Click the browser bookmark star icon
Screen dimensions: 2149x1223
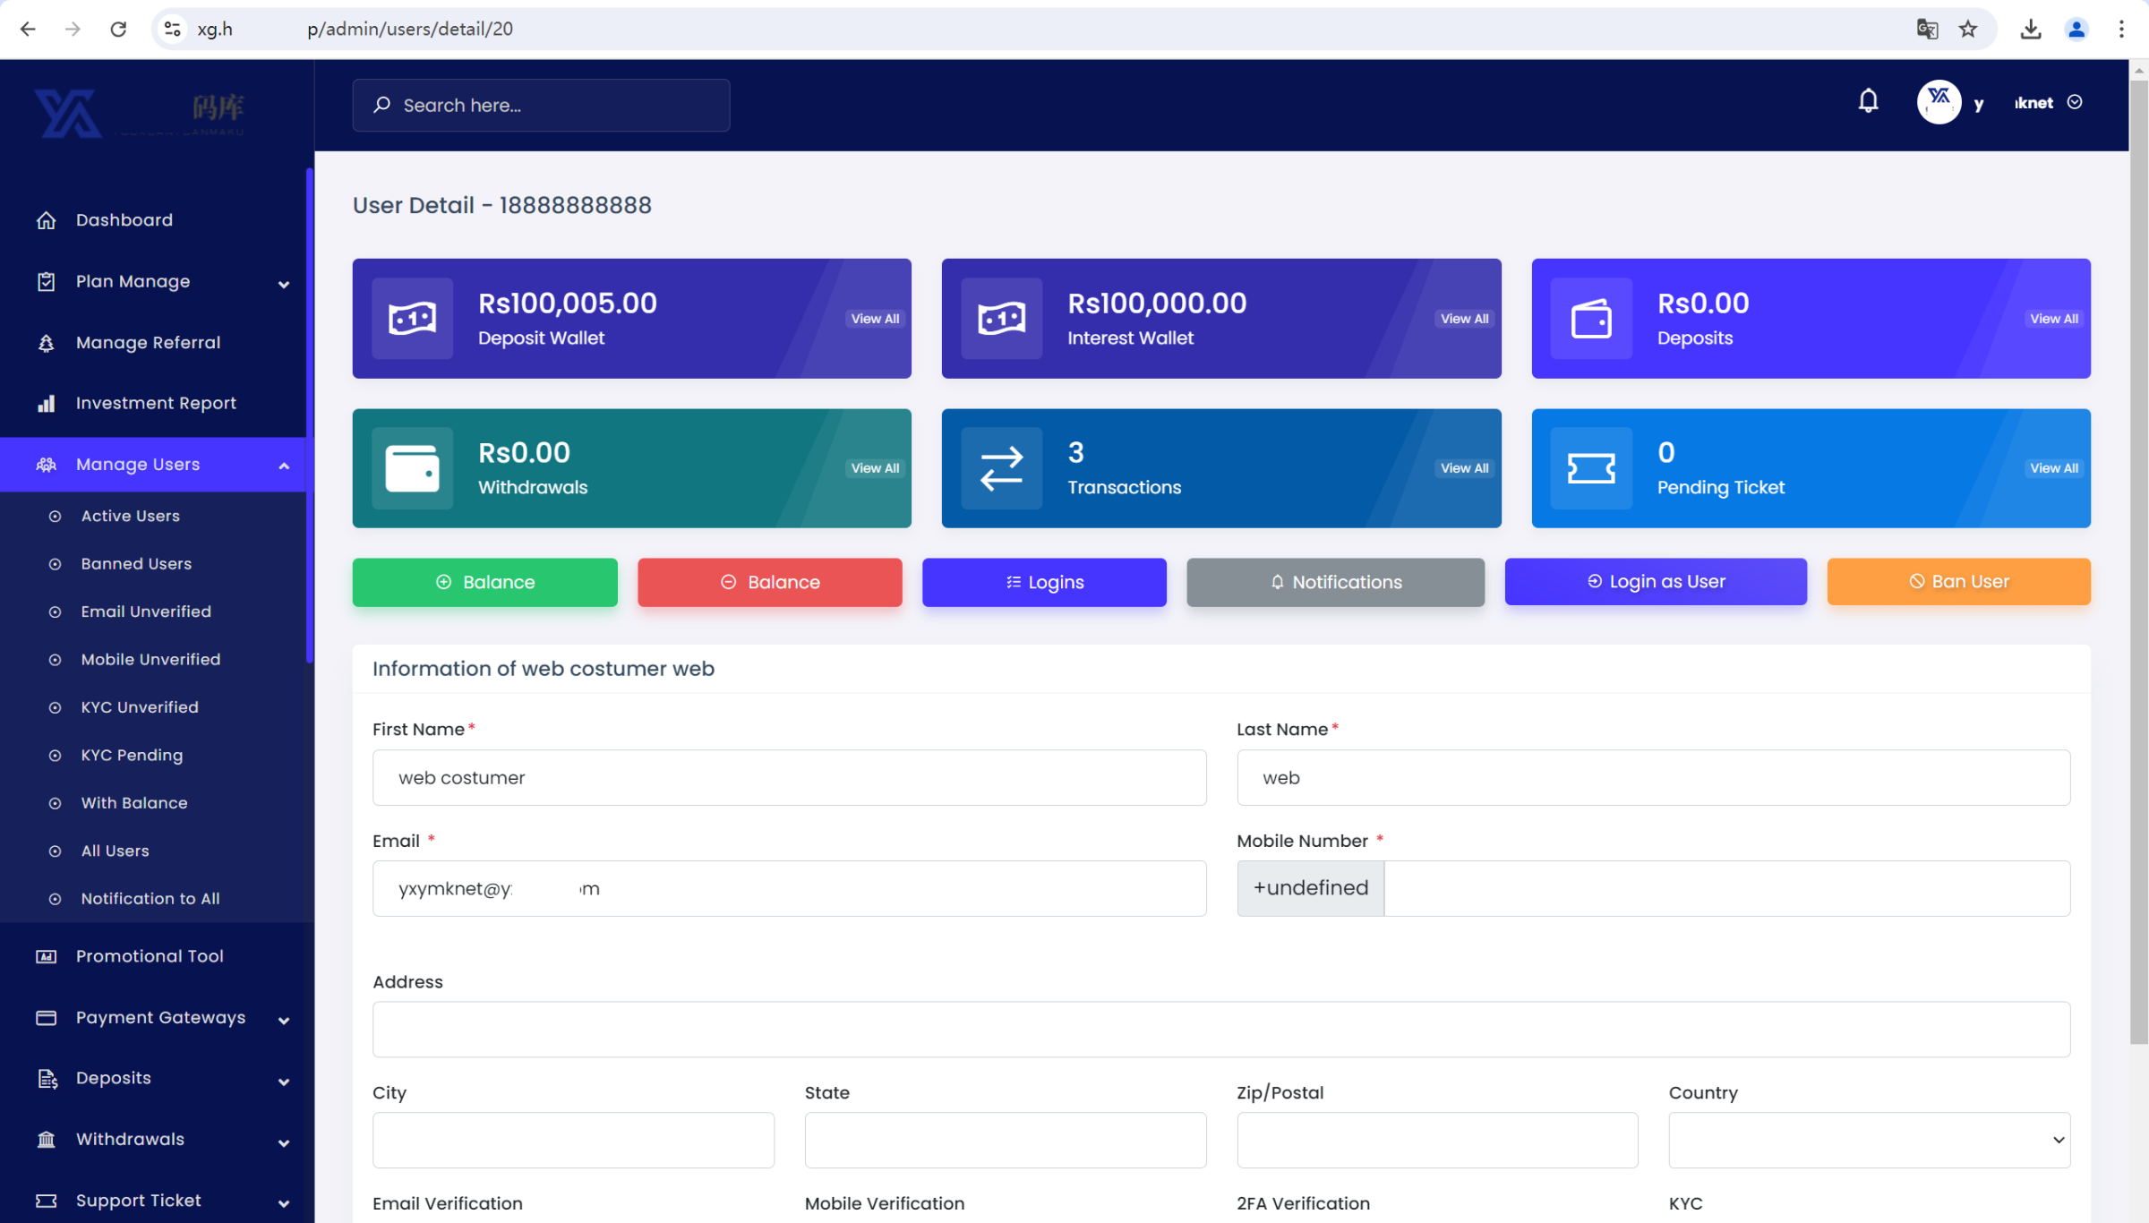pyautogui.click(x=1968, y=30)
